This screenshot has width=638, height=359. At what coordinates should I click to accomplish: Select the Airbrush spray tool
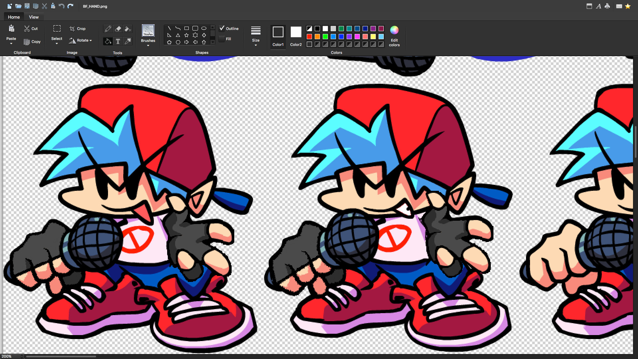(128, 29)
